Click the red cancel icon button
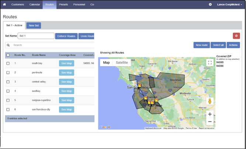The width and height of the screenshot is (246, 149). click(236, 36)
